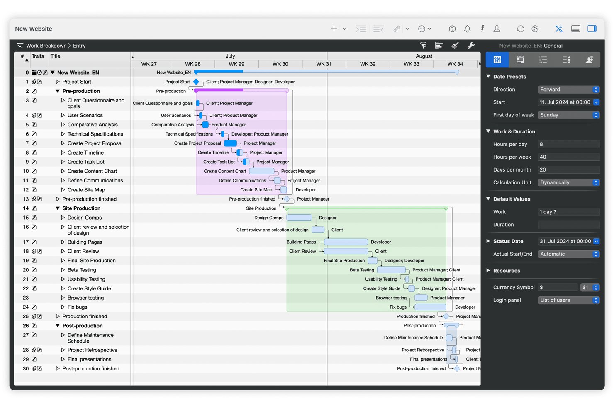Viewport: 614px width, 409px height.
Task: Click the folder trait icon on row 0
Action: (x=34, y=73)
